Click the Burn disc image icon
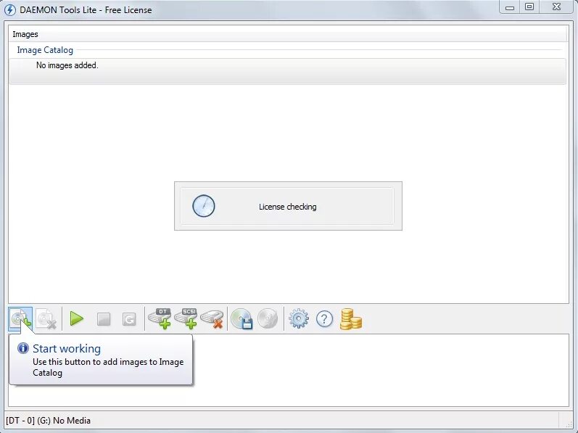Viewport: 578px width, 433px height. pyautogui.click(x=268, y=318)
